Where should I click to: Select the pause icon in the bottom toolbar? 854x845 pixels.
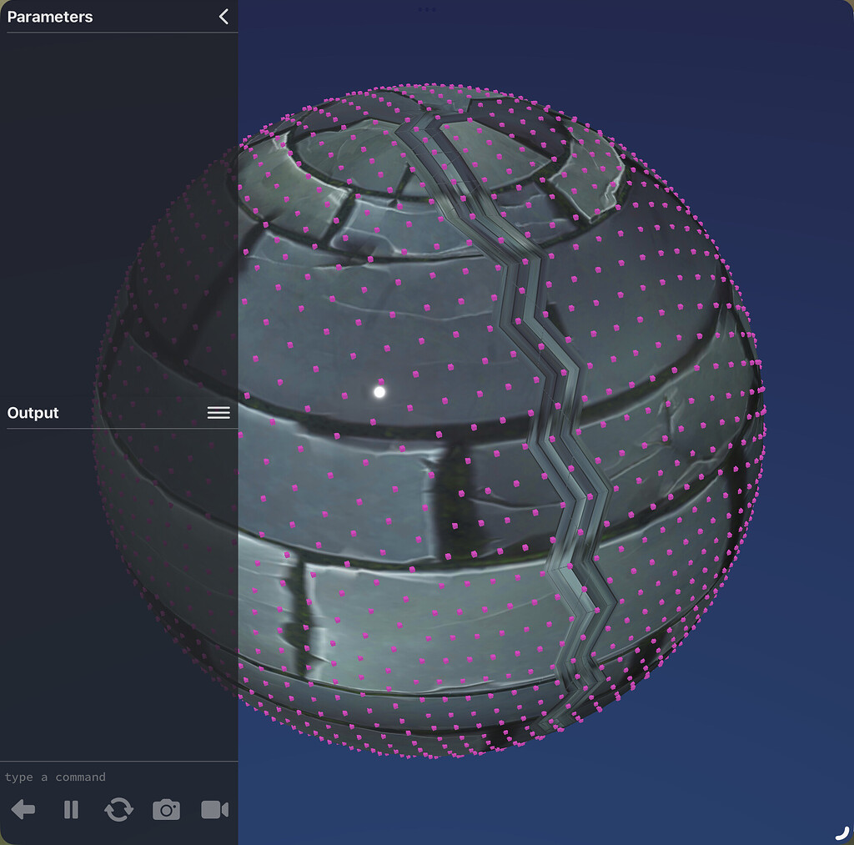tap(71, 809)
